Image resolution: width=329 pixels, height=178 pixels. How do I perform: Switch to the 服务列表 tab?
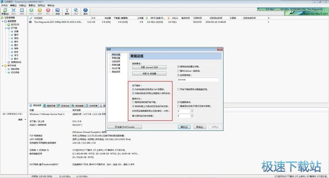[x=50, y=106]
